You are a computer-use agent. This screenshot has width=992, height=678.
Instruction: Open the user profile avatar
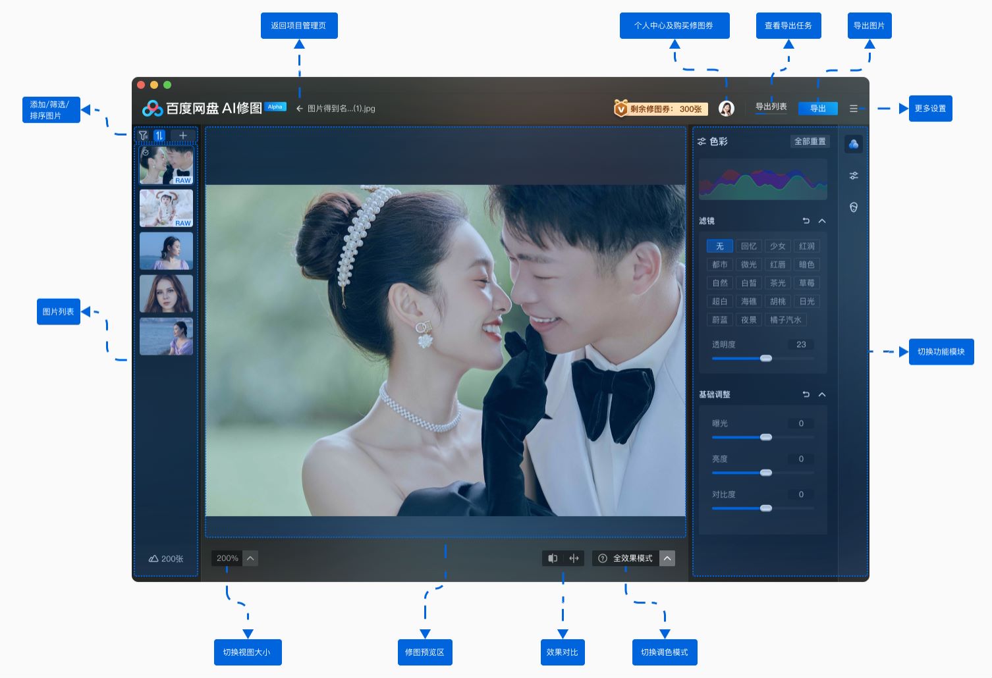point(726,109)
